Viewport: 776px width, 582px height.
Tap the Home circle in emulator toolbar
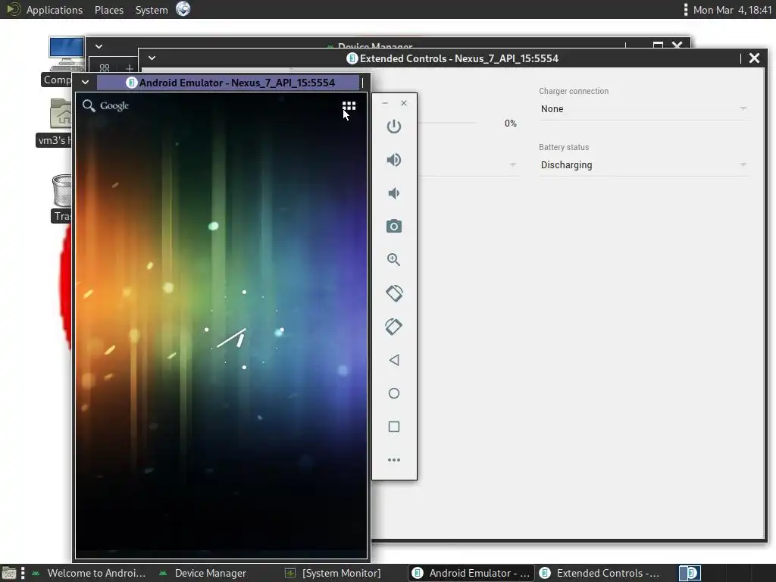[394, 393]
